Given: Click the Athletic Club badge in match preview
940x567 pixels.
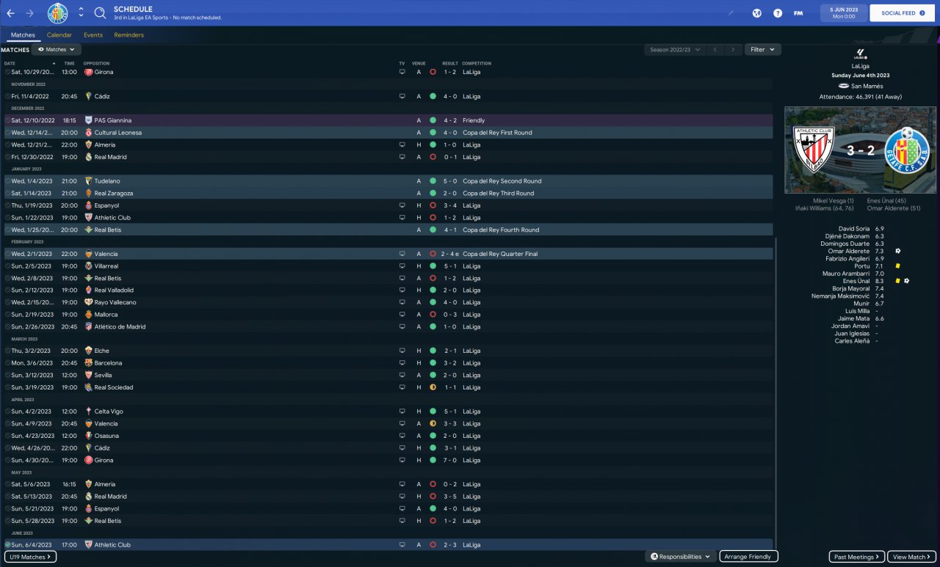Looking at the screenshot, I should (813, 150).
